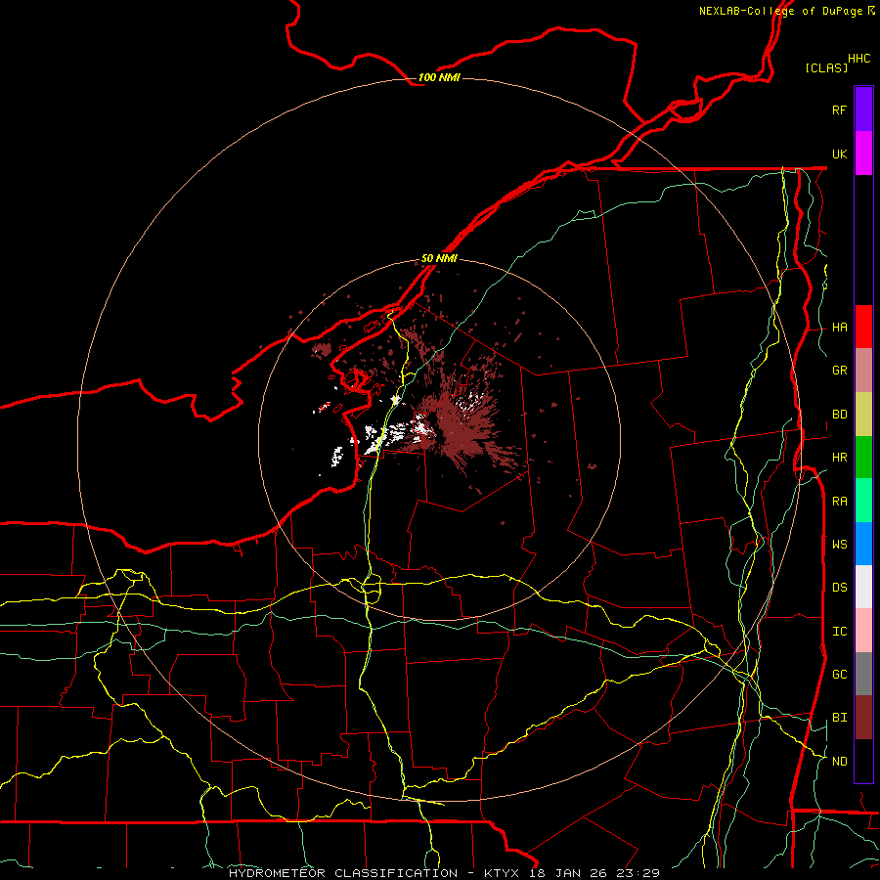Click the 50 NMI range ring label

(x=439, y=259)
